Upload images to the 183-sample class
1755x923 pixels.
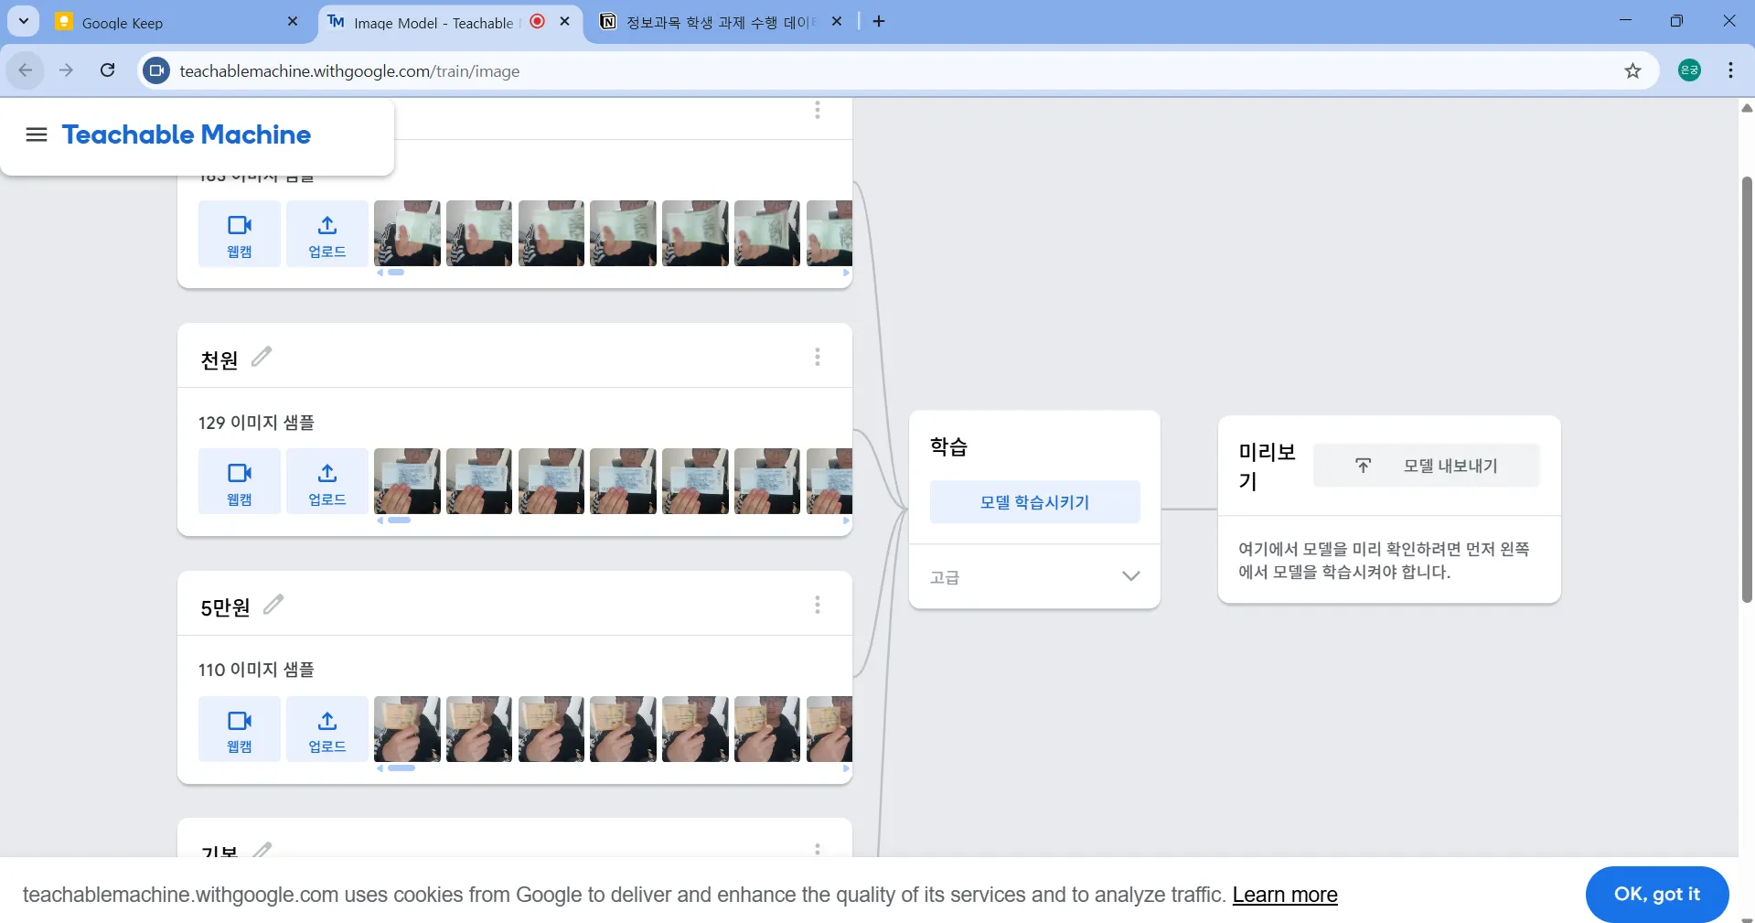327,233
